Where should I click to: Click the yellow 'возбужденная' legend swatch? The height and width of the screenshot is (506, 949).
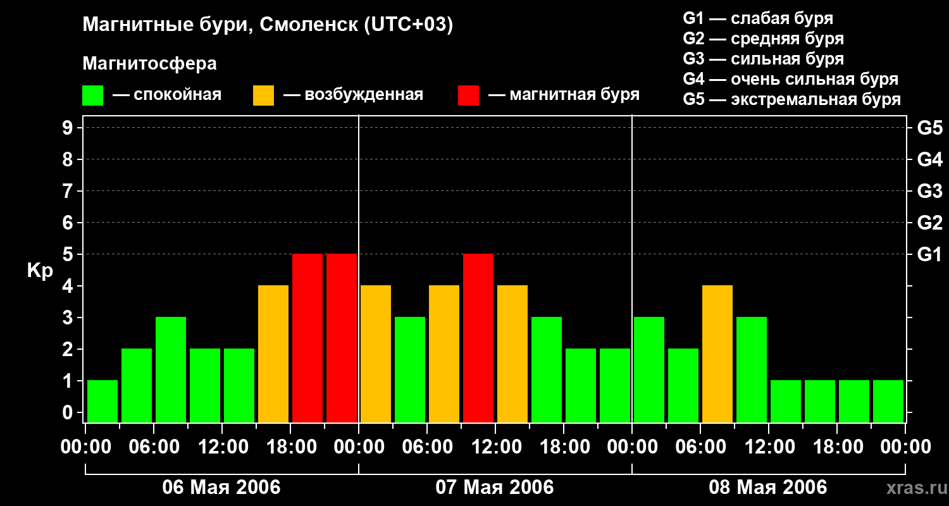(263, 96)
